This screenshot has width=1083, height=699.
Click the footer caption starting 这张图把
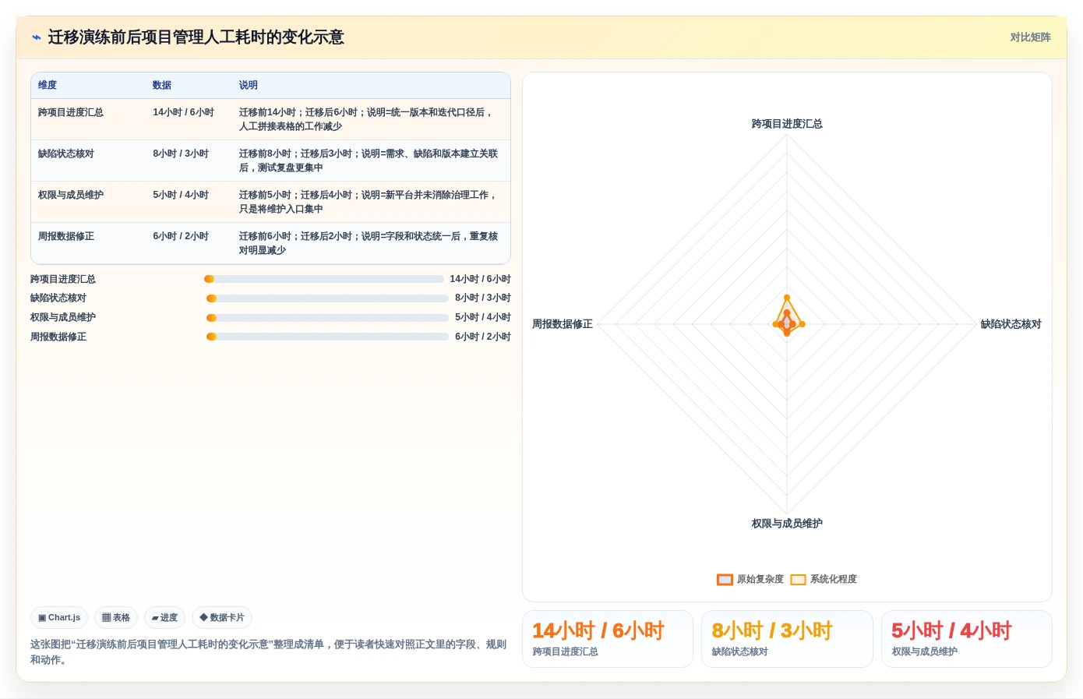(x=269, y=652)
